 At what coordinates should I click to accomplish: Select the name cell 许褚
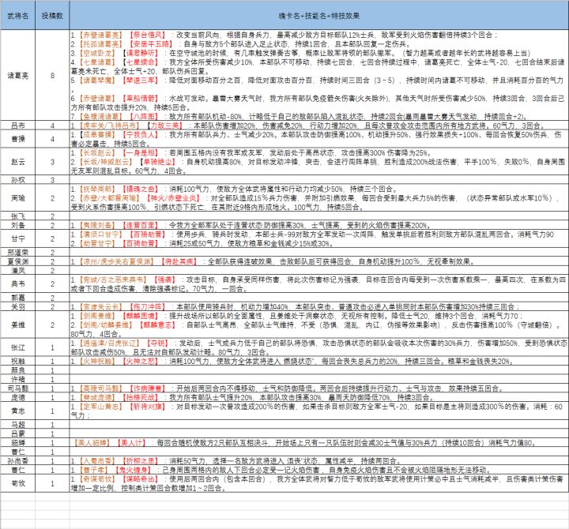[x=17, y=379]
